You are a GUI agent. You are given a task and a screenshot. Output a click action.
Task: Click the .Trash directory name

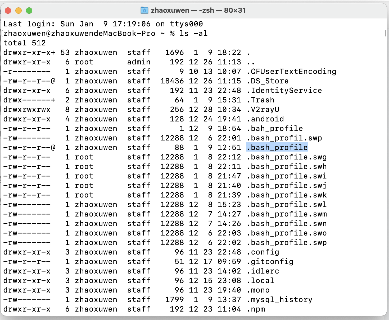(x=260, y=100)
